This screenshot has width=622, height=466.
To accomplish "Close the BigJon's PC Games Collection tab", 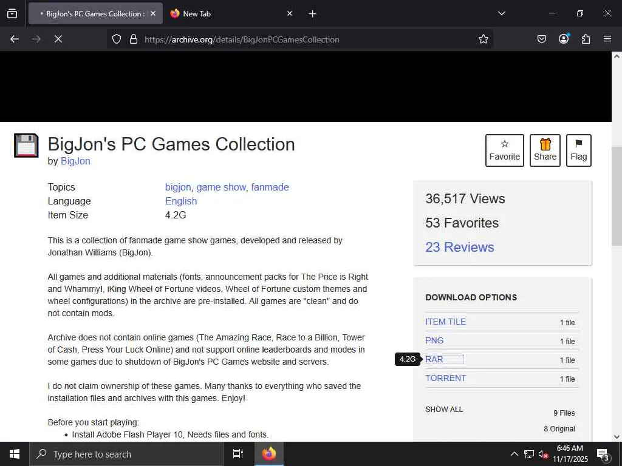I will (153, 13).
